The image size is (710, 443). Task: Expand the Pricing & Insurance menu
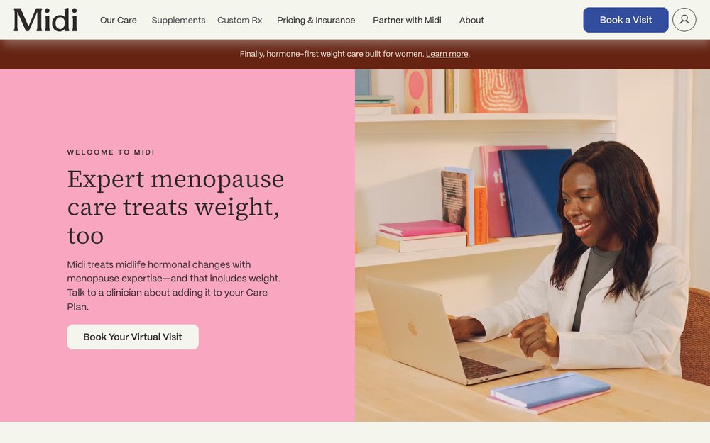[316, 21]
